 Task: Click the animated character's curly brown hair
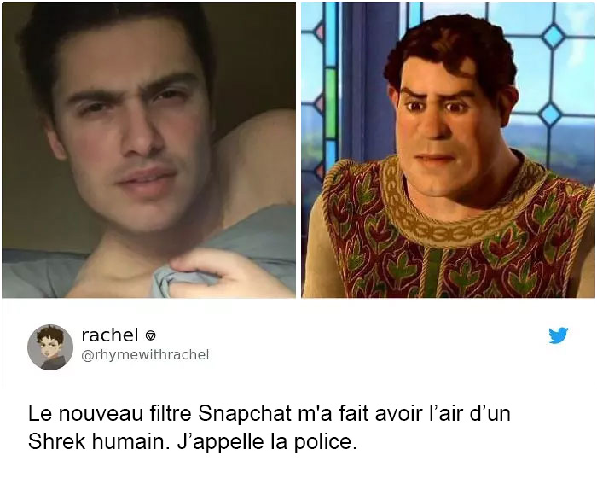[x=451, y=48]
